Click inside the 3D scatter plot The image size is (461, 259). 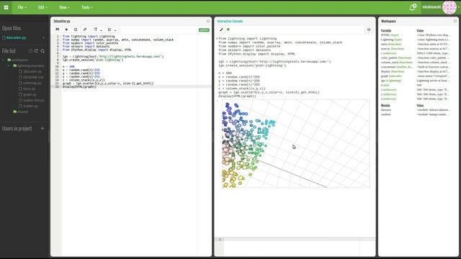pos(296,144)
